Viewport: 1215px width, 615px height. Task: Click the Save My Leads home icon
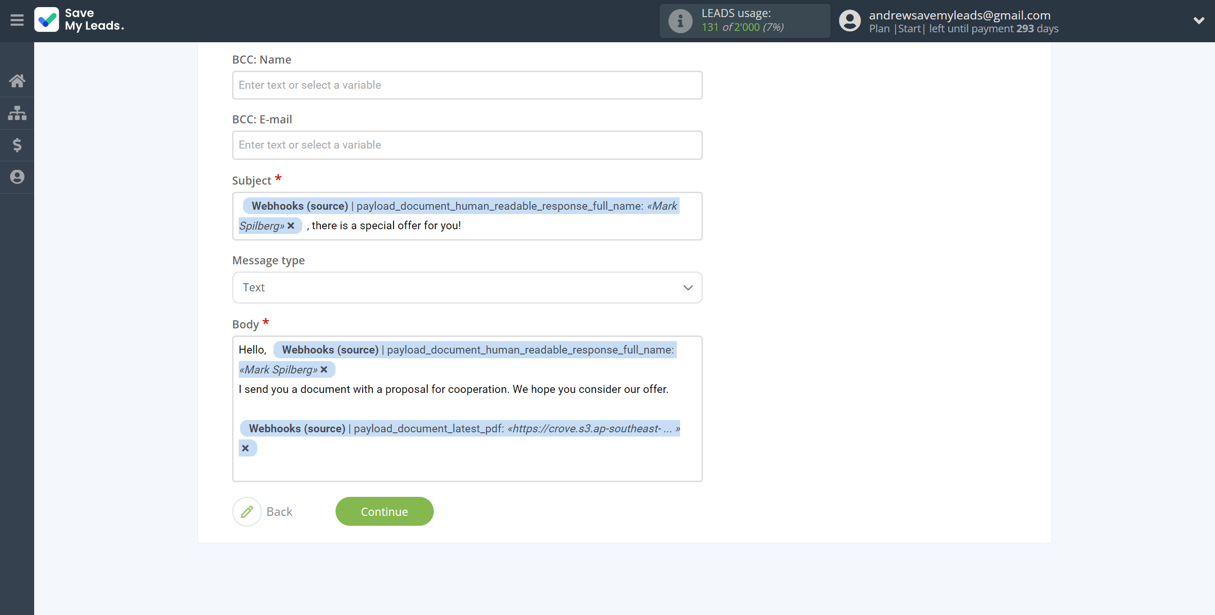(17, 79)
